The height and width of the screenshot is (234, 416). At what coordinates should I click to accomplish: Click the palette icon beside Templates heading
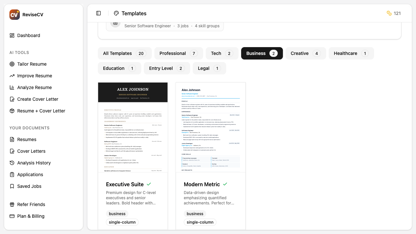point(116,13)
